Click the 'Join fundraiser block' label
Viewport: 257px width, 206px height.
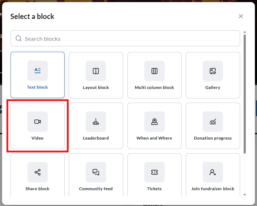[213, 189]
